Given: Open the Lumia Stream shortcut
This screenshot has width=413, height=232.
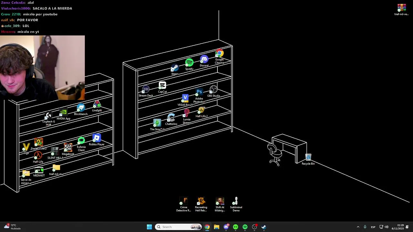Looking at the screenshot, I should point(187,117).
